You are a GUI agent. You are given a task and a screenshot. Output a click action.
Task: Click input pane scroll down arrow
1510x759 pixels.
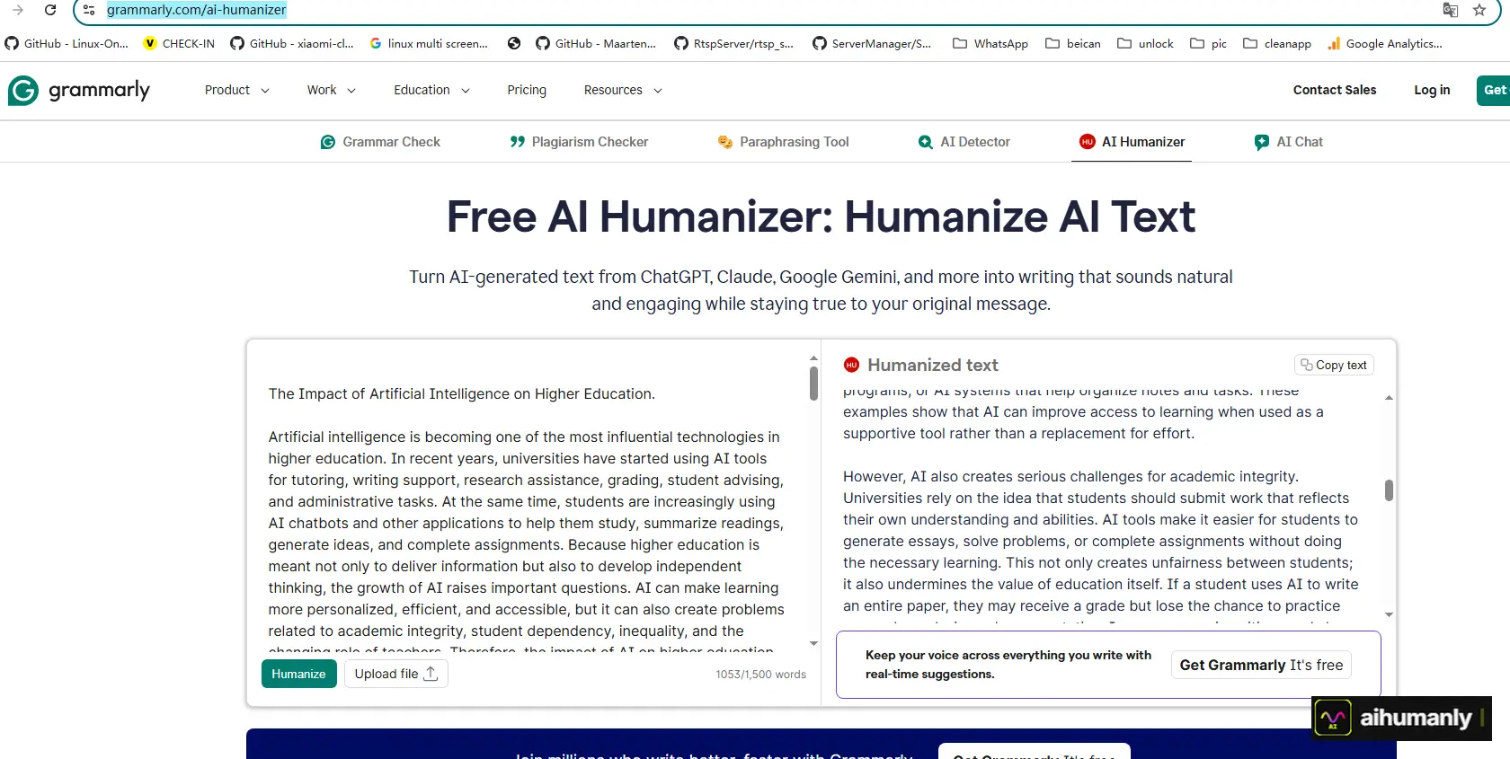click(x=813, y=643)
